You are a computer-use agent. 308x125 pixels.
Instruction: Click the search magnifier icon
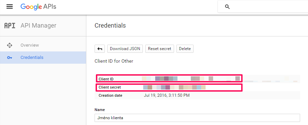point(227,7)
